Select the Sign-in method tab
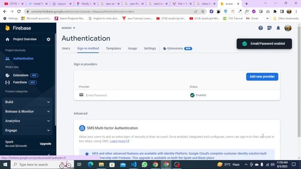 (88, 48)
